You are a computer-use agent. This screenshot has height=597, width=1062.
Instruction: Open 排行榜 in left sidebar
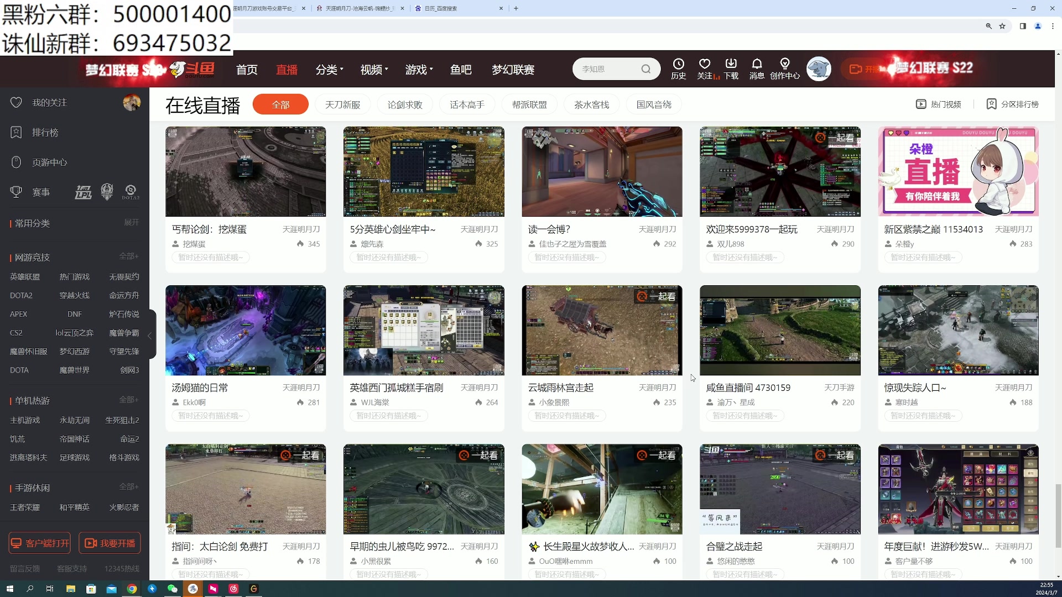coord(45,133)
